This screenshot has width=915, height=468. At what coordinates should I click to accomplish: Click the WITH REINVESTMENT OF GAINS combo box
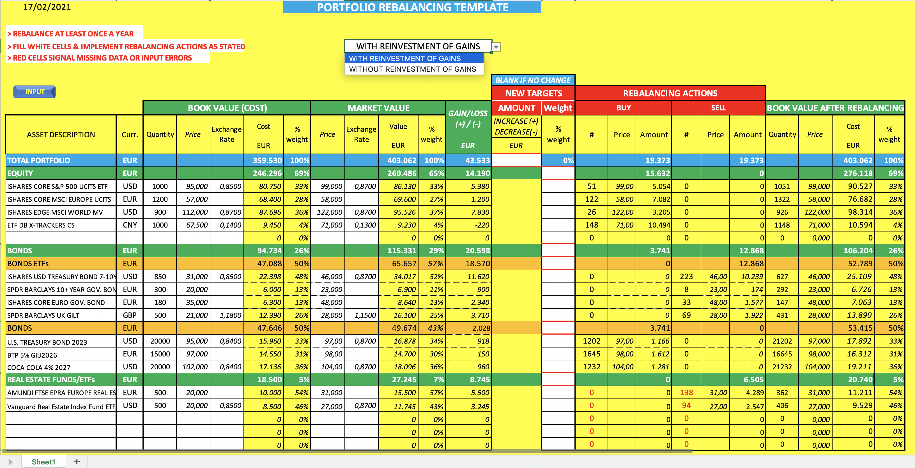point(418,47)
